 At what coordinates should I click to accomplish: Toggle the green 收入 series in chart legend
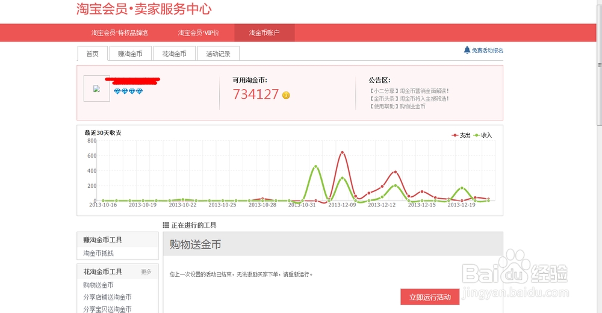coord(483,135)
